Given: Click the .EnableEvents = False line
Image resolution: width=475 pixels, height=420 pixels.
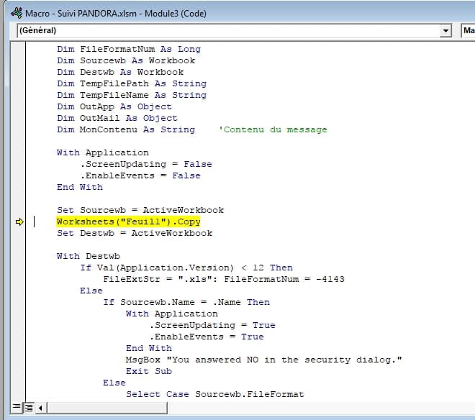Looking at the screenshot, I should click(x=140, y=175).
